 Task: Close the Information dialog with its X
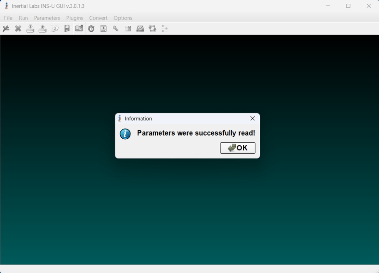tap(252, 118)
